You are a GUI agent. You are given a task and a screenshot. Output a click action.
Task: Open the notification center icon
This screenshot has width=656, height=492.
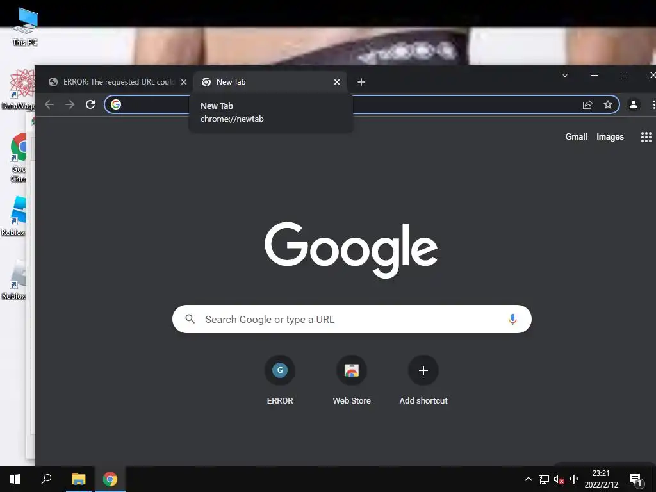636,479
